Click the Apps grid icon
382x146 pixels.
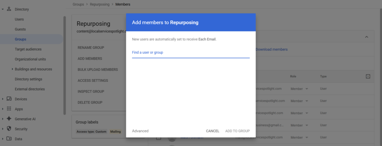9,109
